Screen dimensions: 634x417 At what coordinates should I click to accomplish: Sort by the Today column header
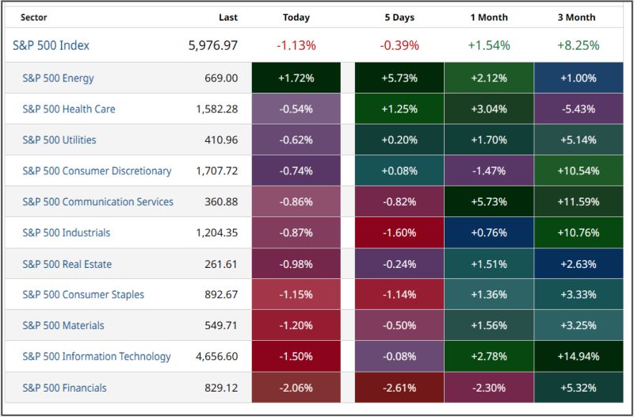(296, 17)
